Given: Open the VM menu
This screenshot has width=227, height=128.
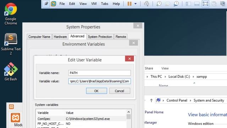Looking at the screenshot, I should [x=94, y=4].
